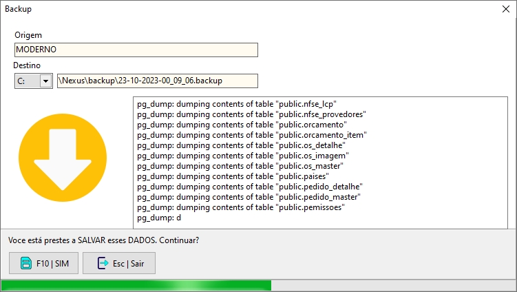The height and width of the screenshot is (292, 517).
Task: Select log line for public.pedido_master table
Action: pyautogui.click(x=249, y=197)
